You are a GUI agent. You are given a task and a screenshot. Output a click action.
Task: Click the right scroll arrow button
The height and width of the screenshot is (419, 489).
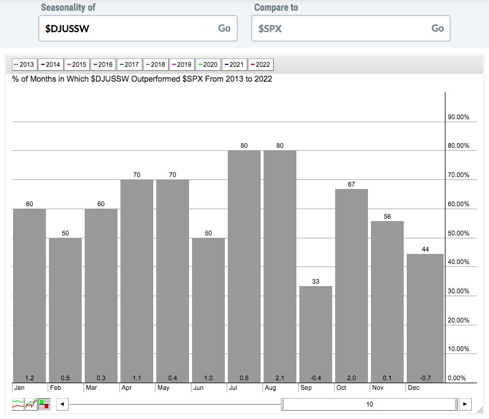point(465,404)
